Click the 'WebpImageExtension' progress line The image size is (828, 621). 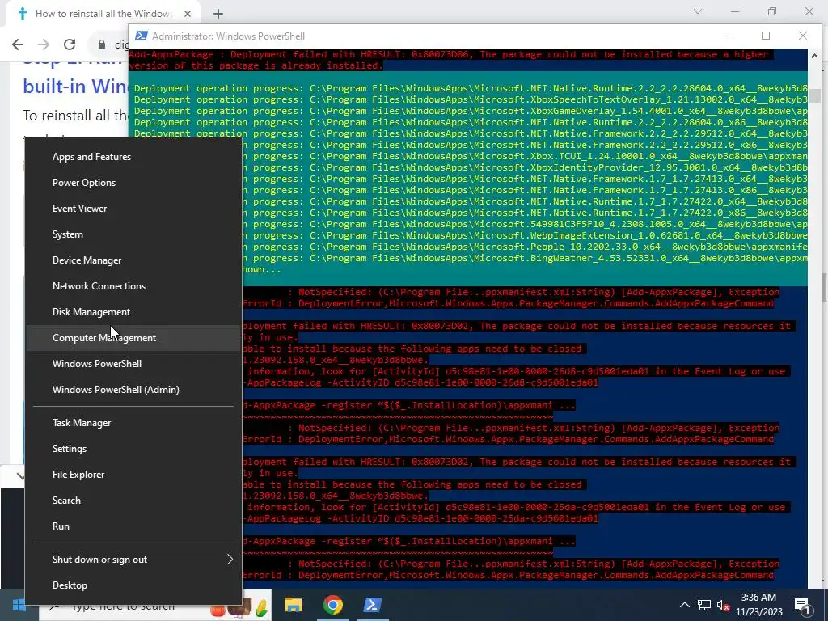point(525,235)
